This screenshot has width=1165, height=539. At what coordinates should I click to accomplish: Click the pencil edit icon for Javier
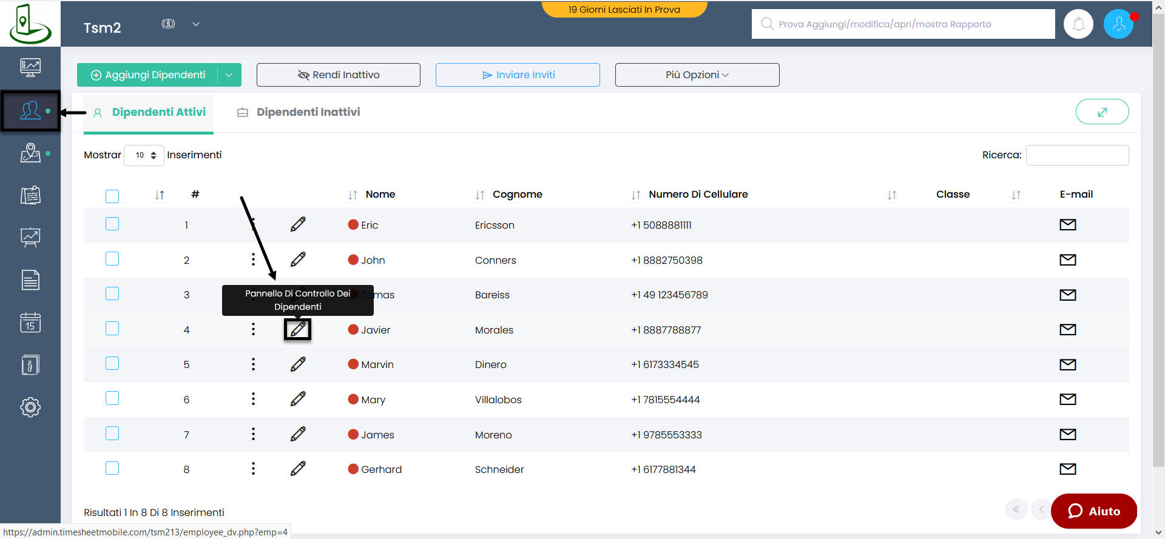point(298,329)
